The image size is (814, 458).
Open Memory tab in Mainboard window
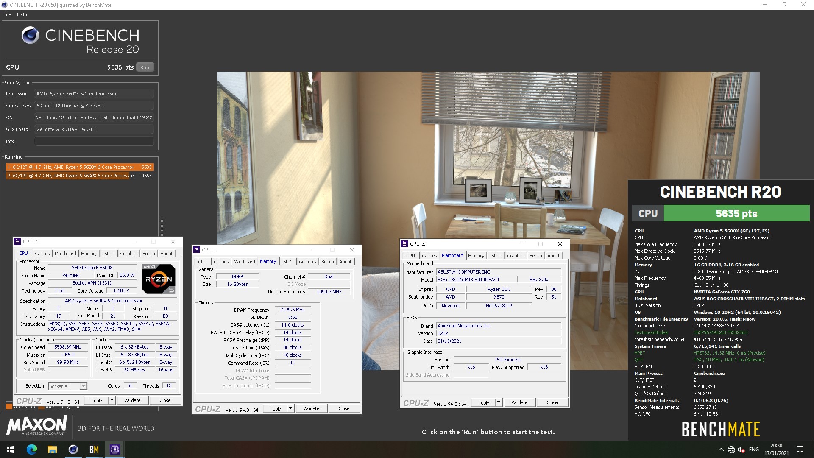pyautogui.click(x=476, y=256)
